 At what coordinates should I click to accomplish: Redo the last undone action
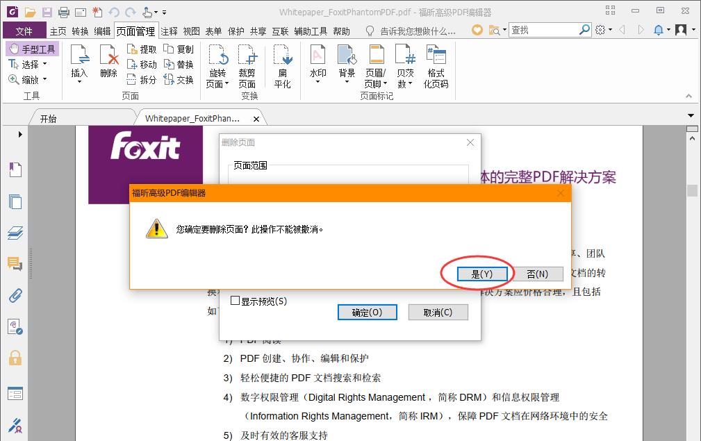point(131,12)
